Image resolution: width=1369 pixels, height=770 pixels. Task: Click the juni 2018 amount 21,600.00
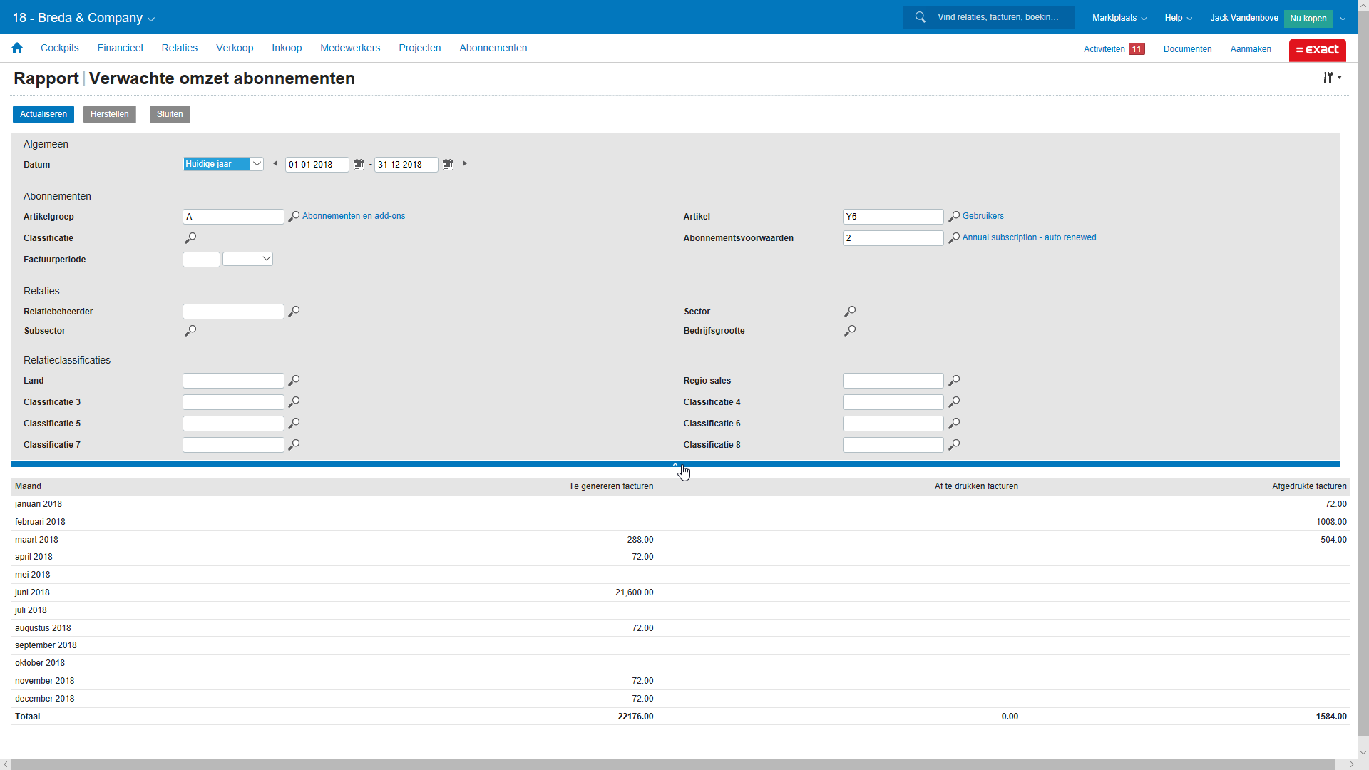(x=634, y=592)
